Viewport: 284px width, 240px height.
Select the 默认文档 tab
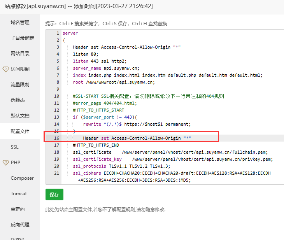point(20,116)
